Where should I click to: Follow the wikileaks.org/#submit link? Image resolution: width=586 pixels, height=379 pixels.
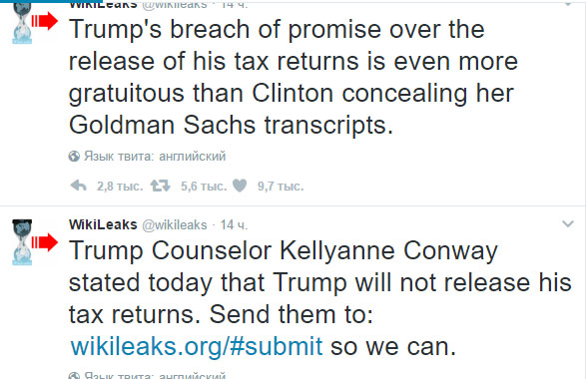197,346
